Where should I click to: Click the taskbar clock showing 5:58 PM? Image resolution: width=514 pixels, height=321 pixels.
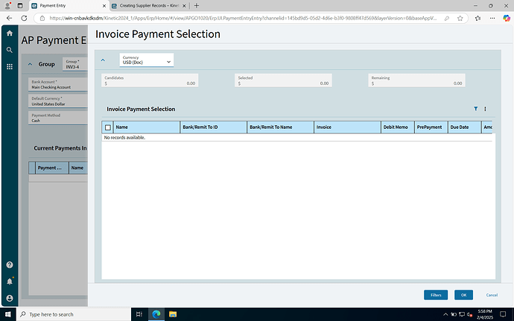(485, 314)
